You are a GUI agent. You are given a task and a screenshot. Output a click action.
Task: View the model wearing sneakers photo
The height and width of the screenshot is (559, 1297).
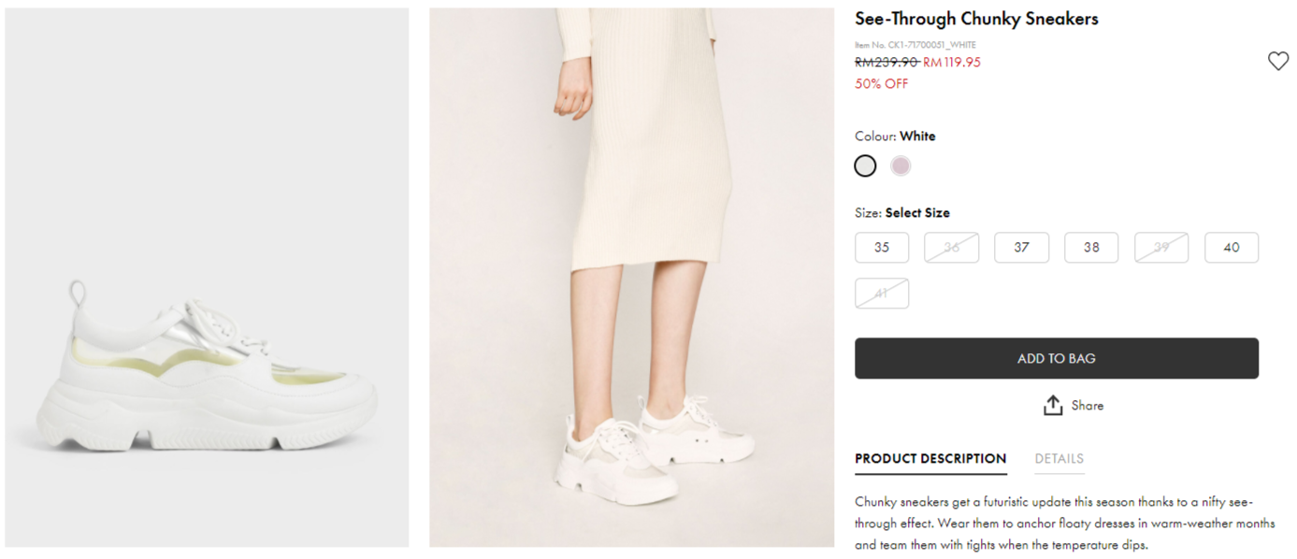tap(631, 278)
